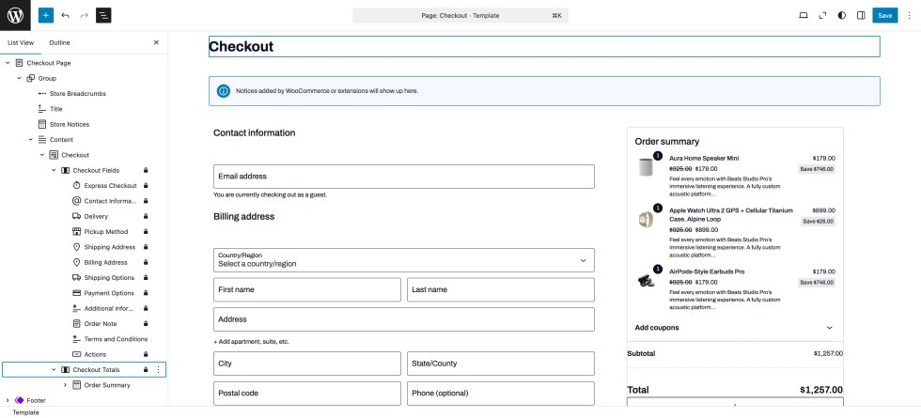Click the lock icon on Order Note row

146,323
